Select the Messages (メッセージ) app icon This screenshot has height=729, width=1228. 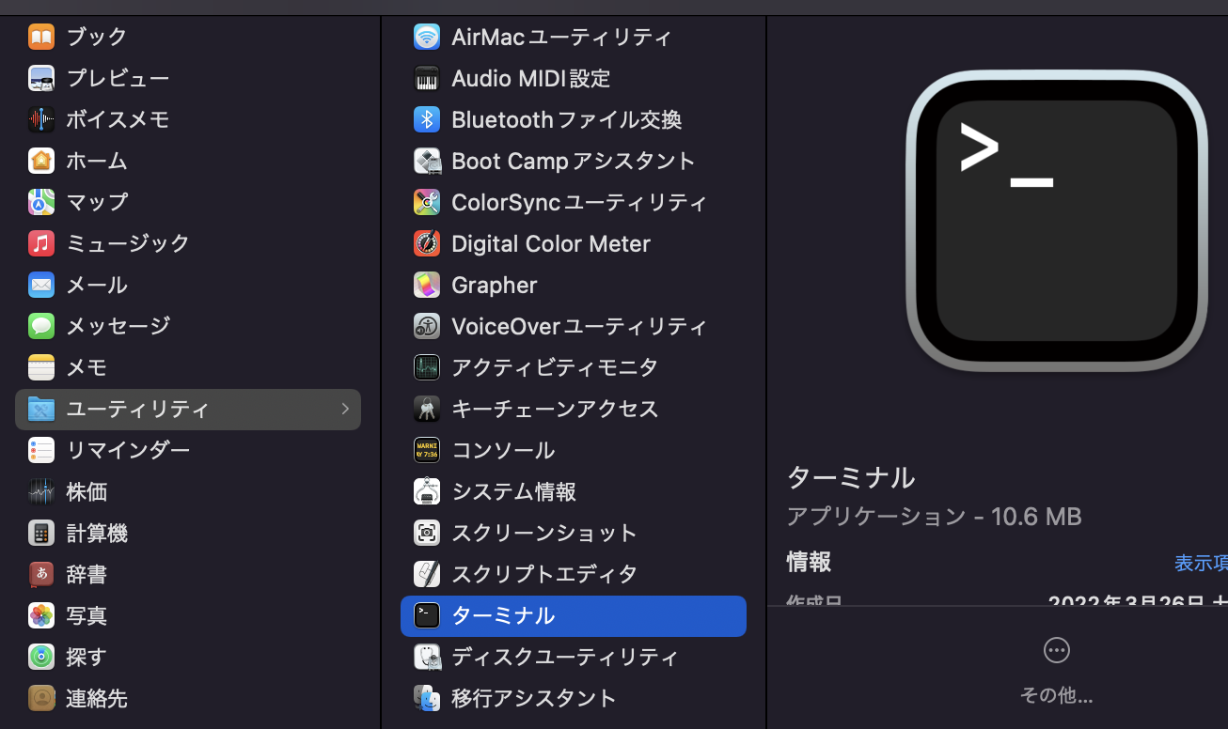(41, 327)
